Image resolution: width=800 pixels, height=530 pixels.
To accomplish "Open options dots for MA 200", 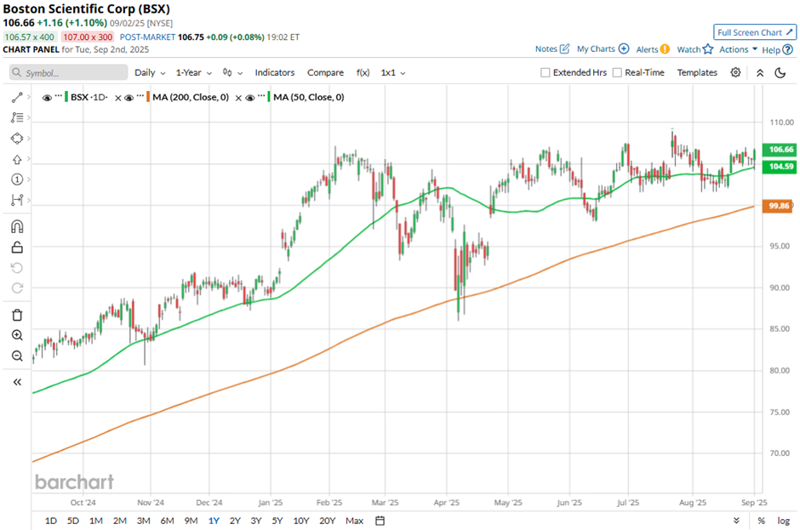I will click(x=140, y=96).
